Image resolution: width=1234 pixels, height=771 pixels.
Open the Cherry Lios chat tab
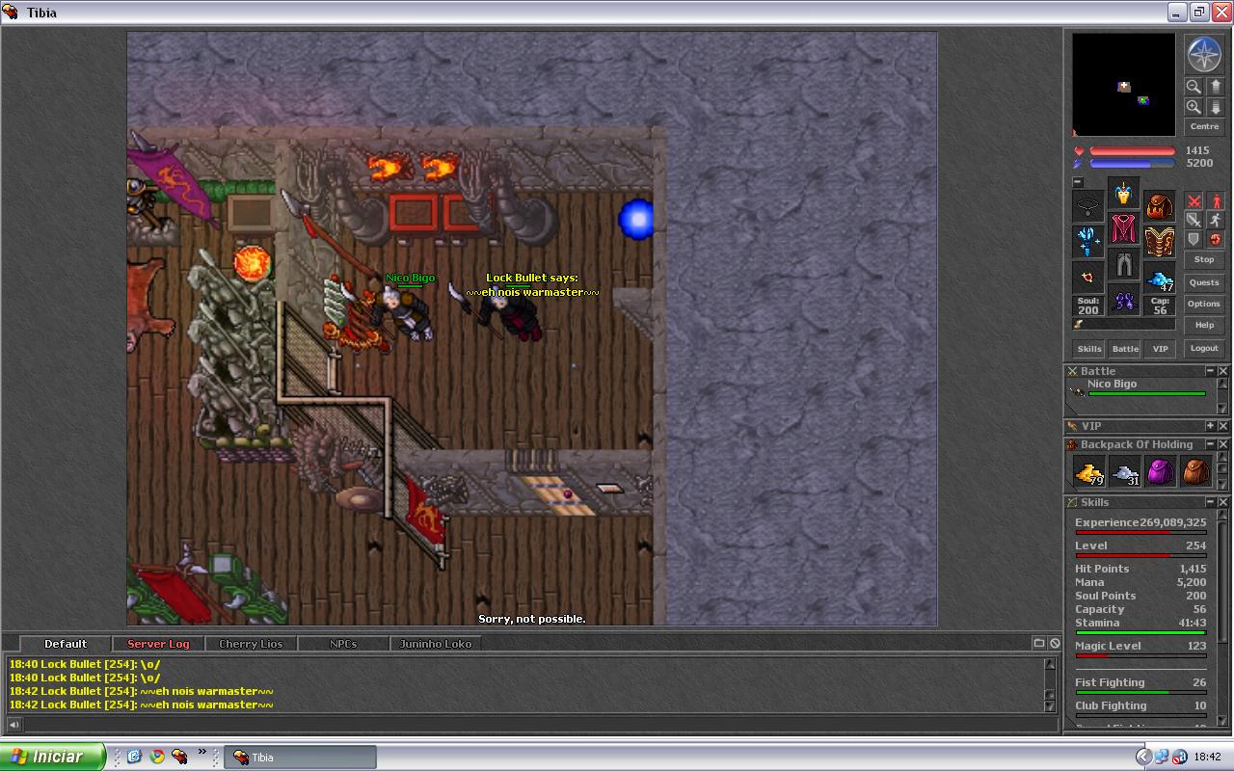pos(251,644)
